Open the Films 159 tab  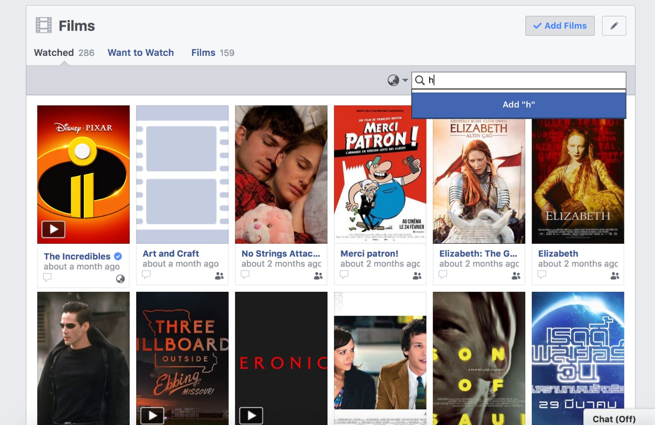pyautogui.click(x=213, y=52)
